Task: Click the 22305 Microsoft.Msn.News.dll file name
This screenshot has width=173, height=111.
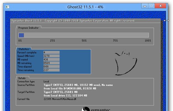Action: (60, 99)
